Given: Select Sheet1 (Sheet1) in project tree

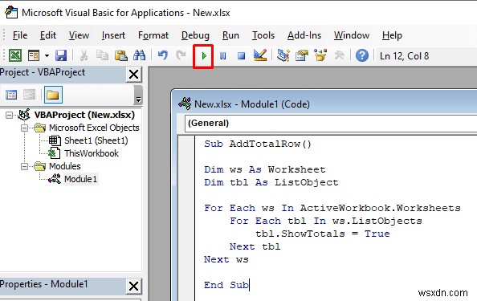Looking at the screenshot, I should [x=96, y=140].
